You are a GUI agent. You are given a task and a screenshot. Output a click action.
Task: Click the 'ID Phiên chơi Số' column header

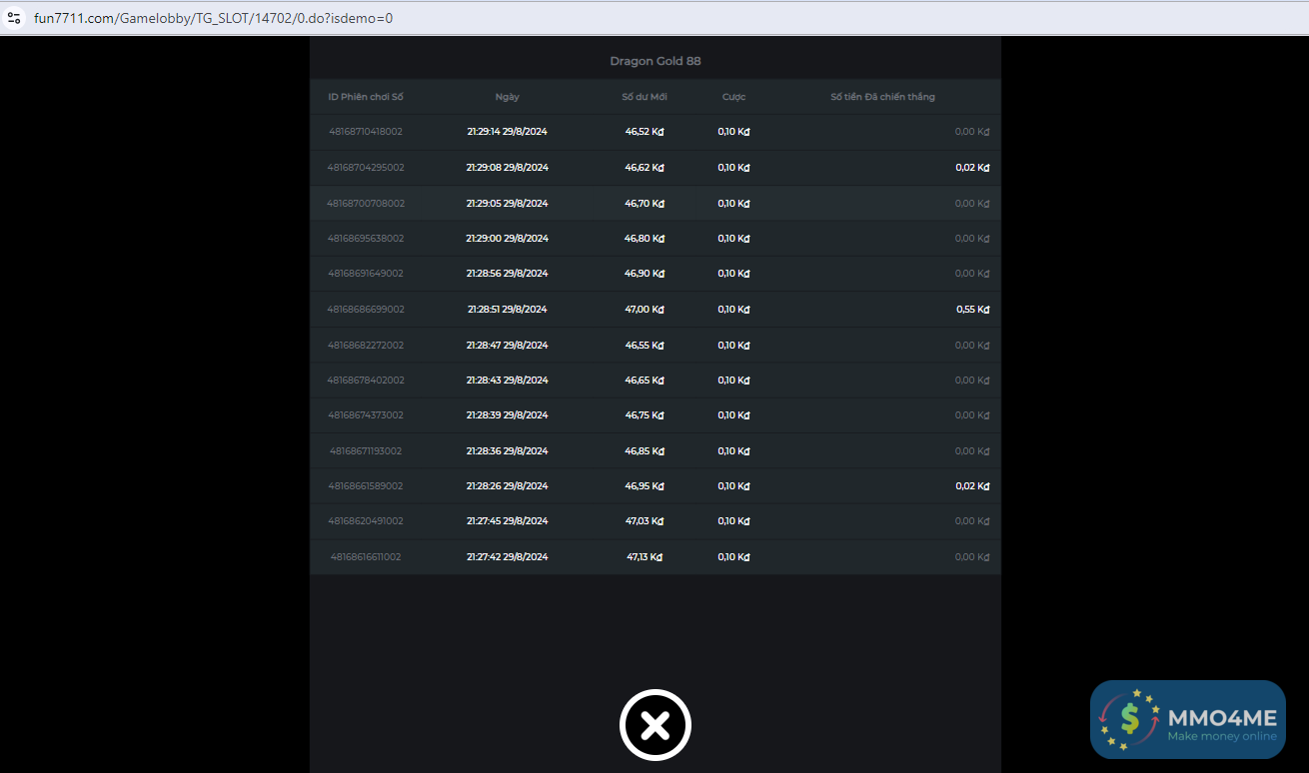coord(366,97)
